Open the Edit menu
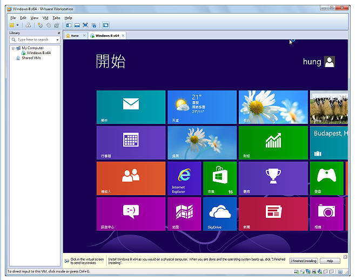The image size is (356, 280). click(23, 18)
